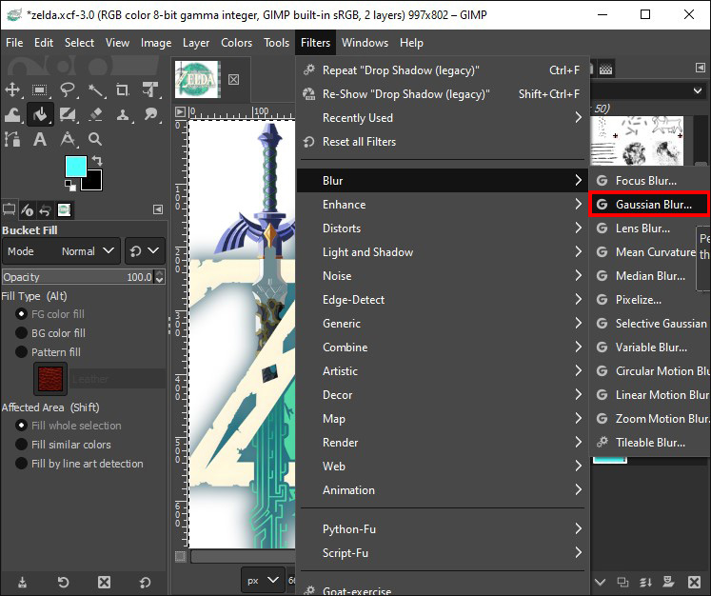Image resolution: width=711 pixels, height=596 pixels.
Task: Click save tool preset icon
Action: pos(22,582)
